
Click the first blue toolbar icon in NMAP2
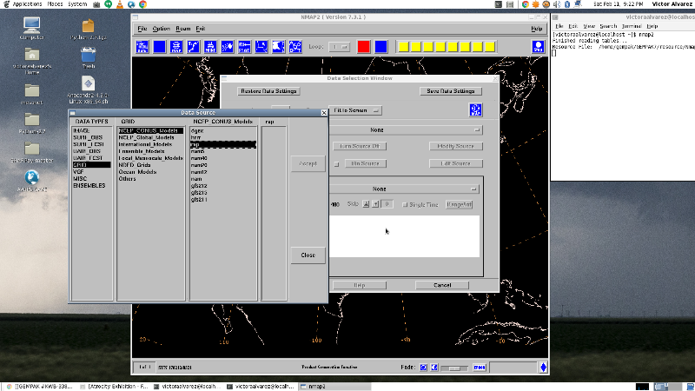coord(143,46)
